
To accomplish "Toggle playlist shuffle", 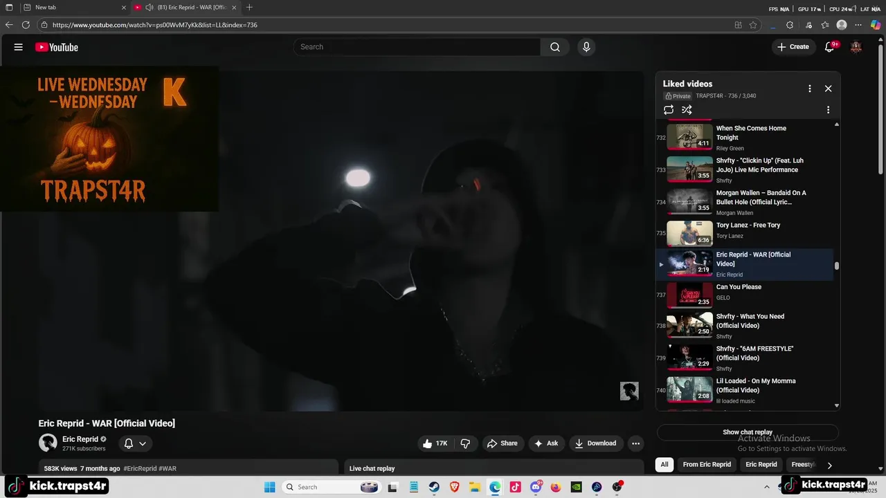I will (687, 110).
